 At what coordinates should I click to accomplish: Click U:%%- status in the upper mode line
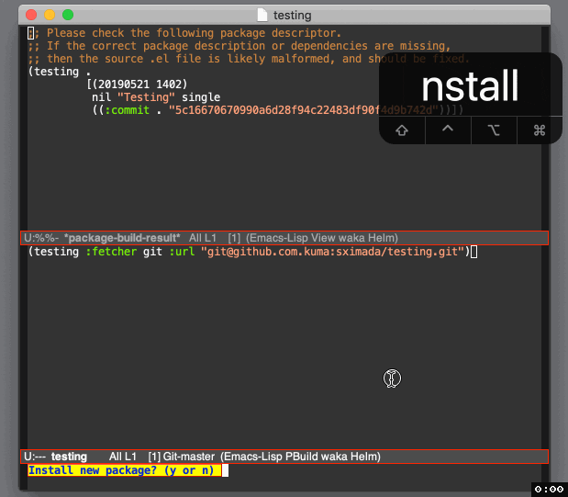41,238
